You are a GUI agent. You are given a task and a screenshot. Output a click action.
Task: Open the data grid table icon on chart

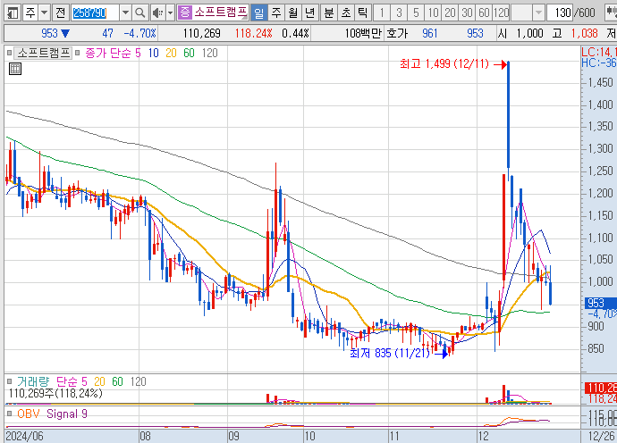point(15,69)
